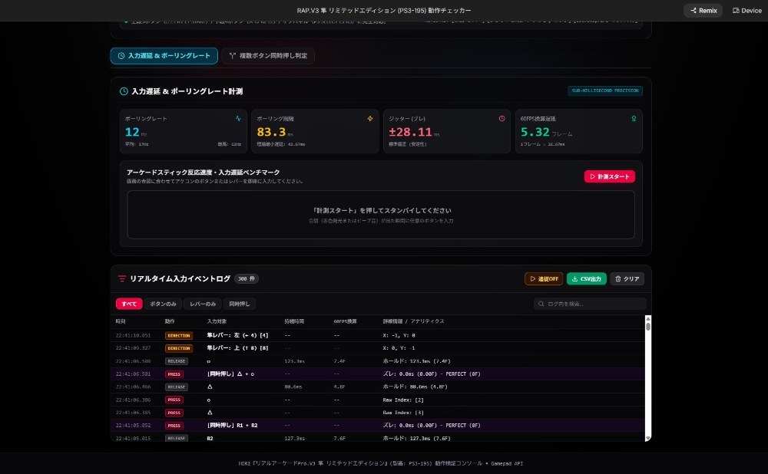The image size is (768, 474).
Task: Click the DIRECTION badge in the 22:41:10.051 row
Action: click(x=179, y=336)
